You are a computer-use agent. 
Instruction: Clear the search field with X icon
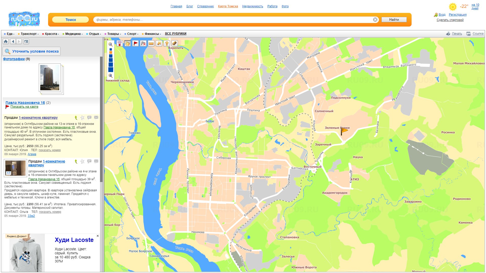[375, 20]
